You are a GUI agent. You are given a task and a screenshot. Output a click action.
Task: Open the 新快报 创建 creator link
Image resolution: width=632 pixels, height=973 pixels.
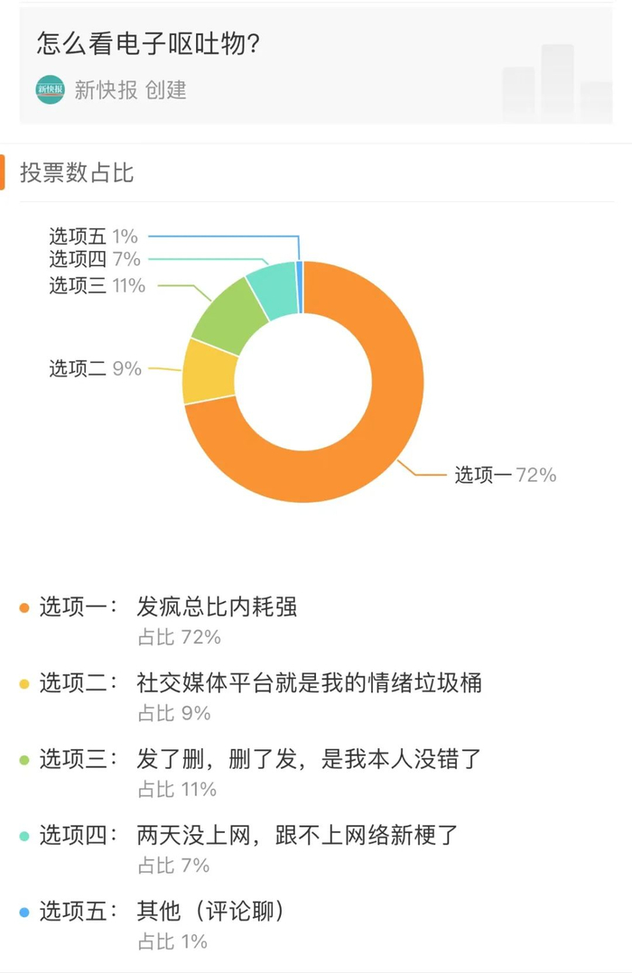tap(130, 90)
